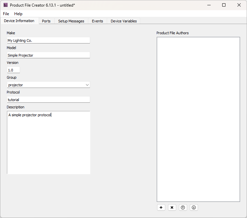The height and width of the screenshot is (218, 247).
Task: Select the Device Information tab
Action: (19, 21)
